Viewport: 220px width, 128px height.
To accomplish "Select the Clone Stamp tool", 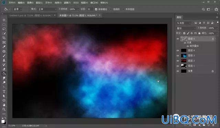I will click(4, 60).
